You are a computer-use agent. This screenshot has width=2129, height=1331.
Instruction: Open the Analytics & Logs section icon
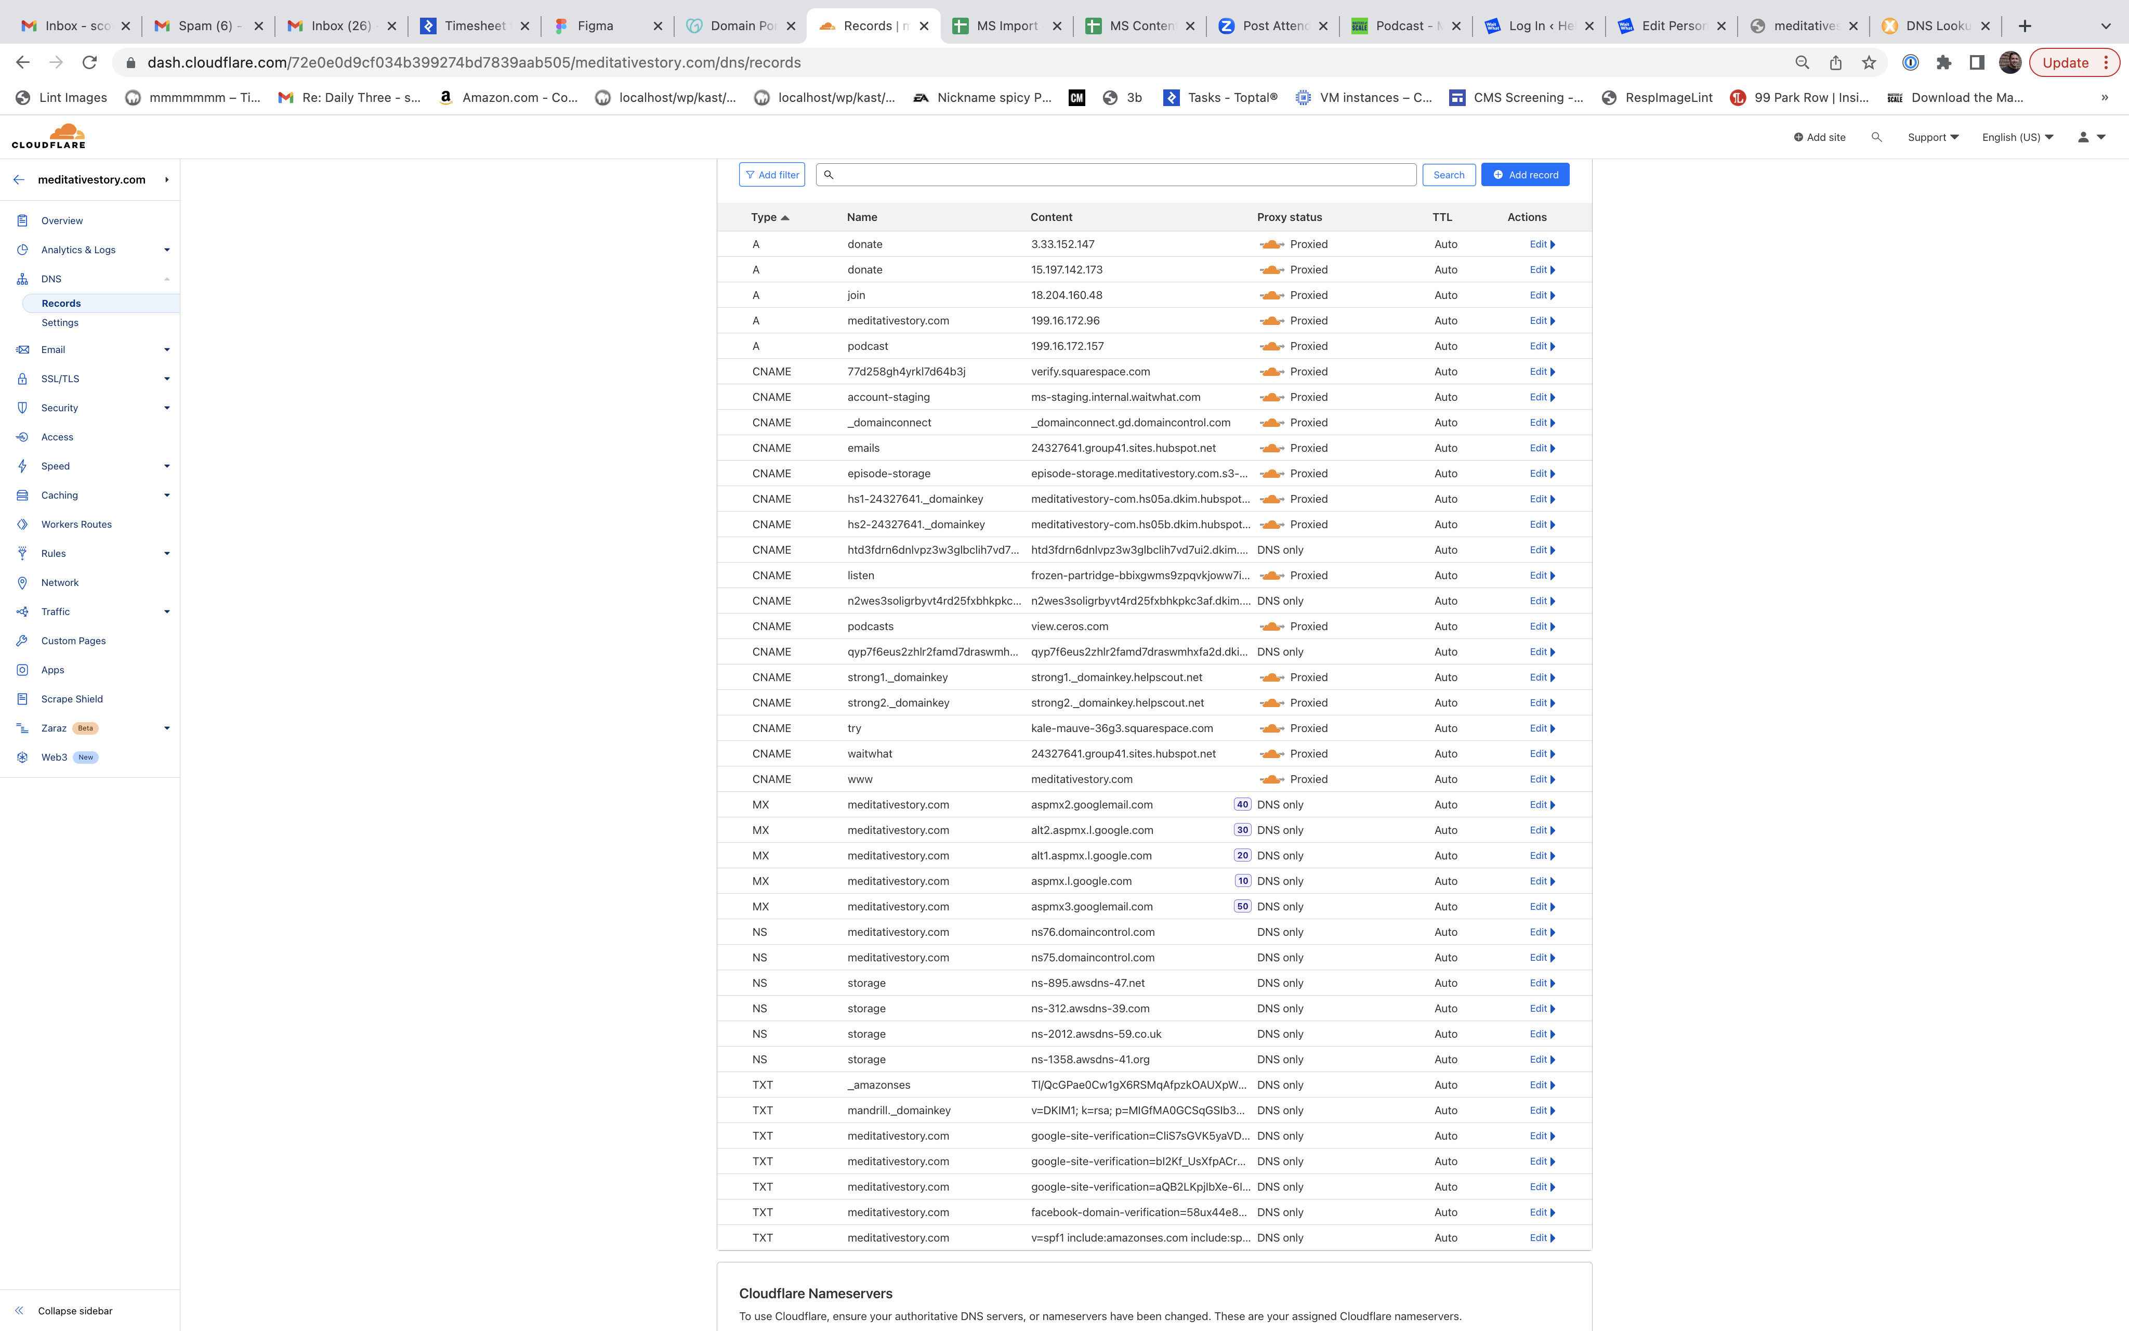point(22,249)
